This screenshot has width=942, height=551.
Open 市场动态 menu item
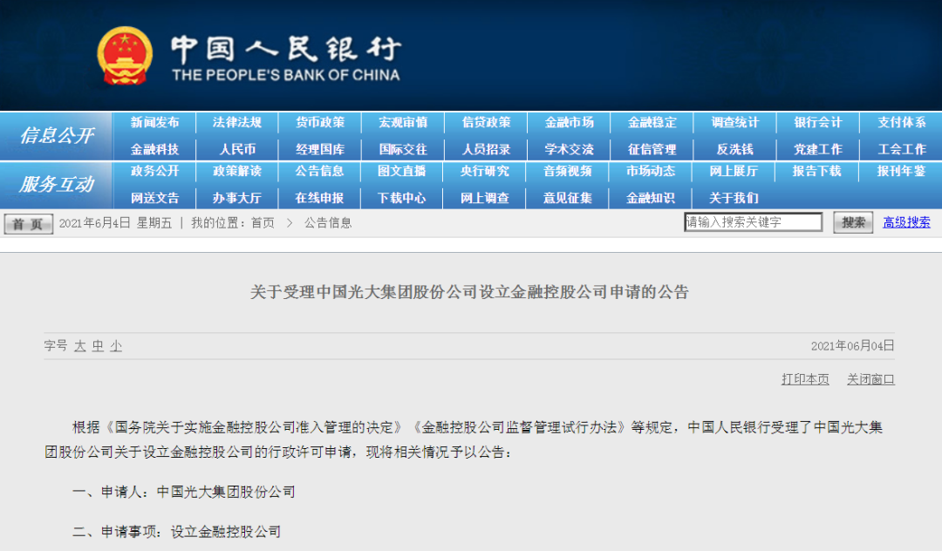pos(651,171)
